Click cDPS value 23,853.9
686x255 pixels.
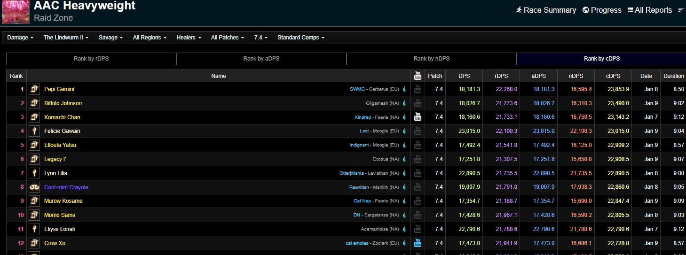[x=618, y=89]
